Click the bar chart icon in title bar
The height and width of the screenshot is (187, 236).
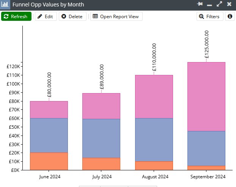(5, 5)
